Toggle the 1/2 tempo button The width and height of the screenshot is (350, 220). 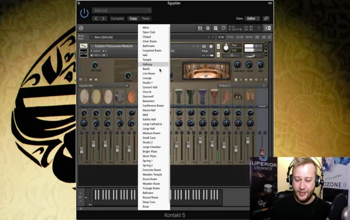point(256,80)
